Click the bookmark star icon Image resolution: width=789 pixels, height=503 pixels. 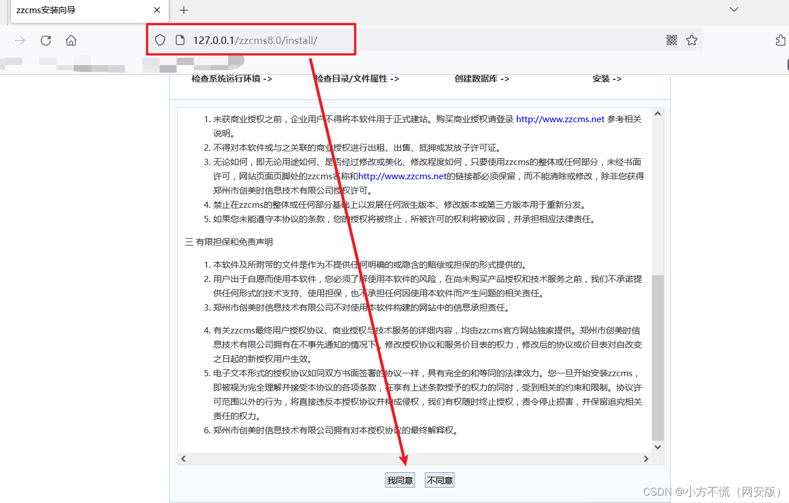click(692, 40)
